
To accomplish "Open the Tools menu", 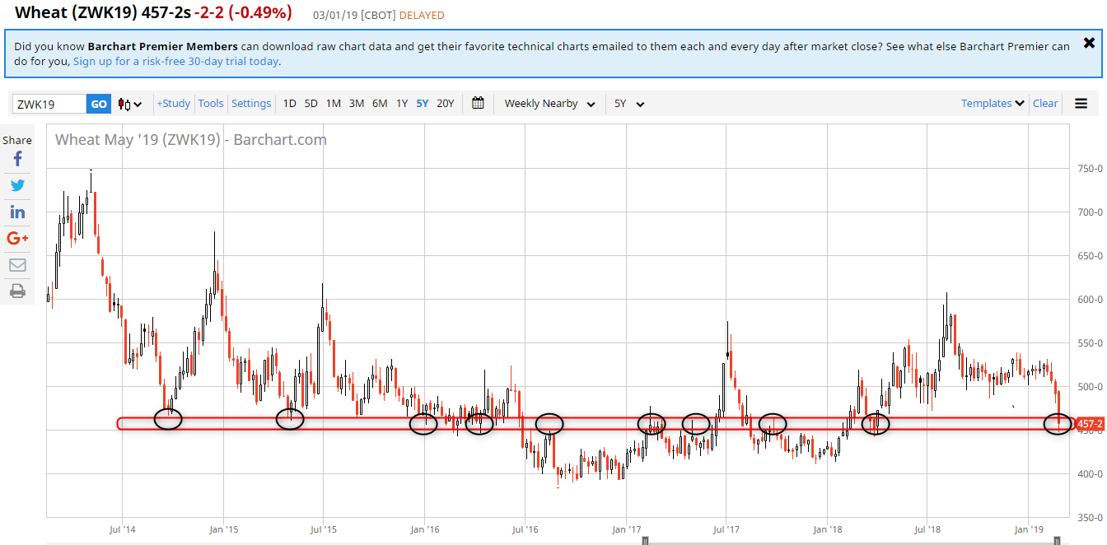I will click(x=211, y=104).
